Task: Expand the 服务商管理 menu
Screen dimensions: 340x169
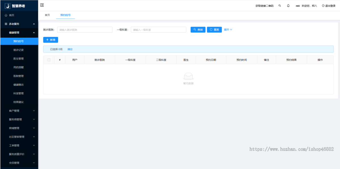Action: [19, 120]
